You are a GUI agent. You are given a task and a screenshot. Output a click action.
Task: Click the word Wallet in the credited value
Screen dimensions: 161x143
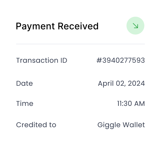(x=134, y=125)
